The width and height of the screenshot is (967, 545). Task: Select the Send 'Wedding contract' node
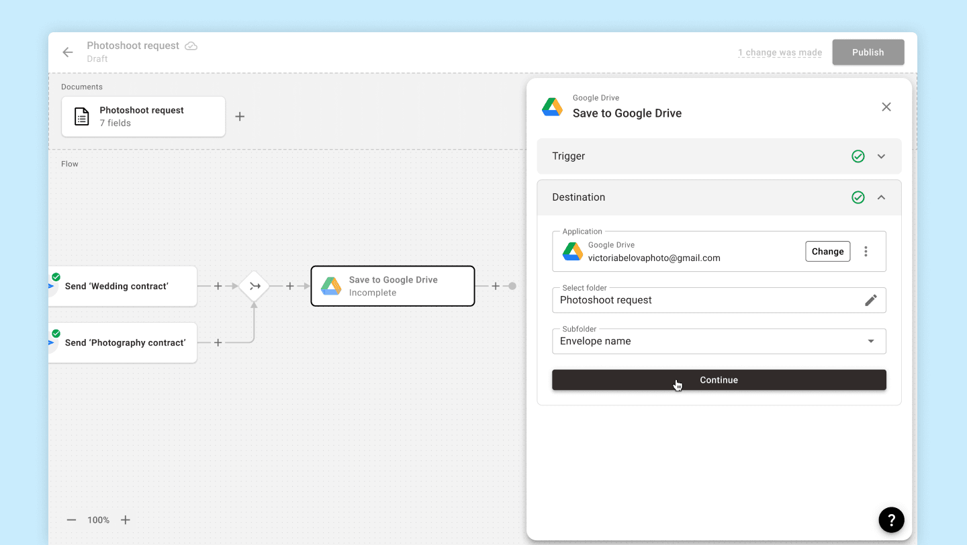[x=123, y=286]
